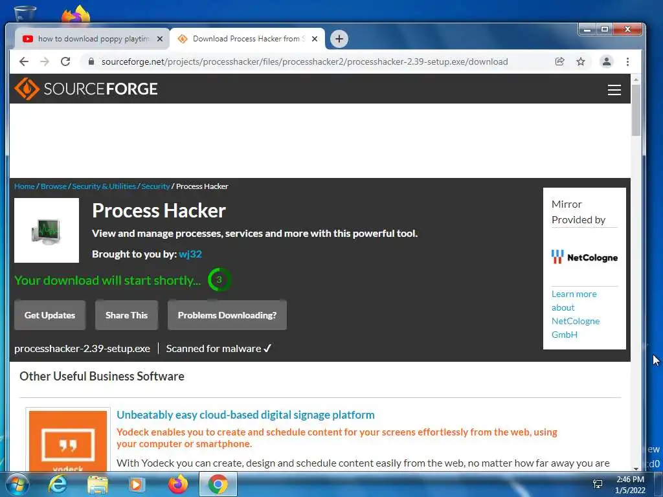
Task: Close the Download Process Hacker tab
Action: [x=315, y=39]
